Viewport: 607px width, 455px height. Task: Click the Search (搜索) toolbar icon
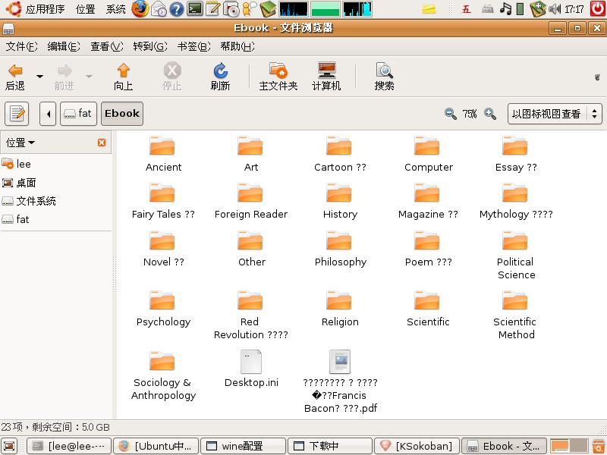[x=384, y=77]
